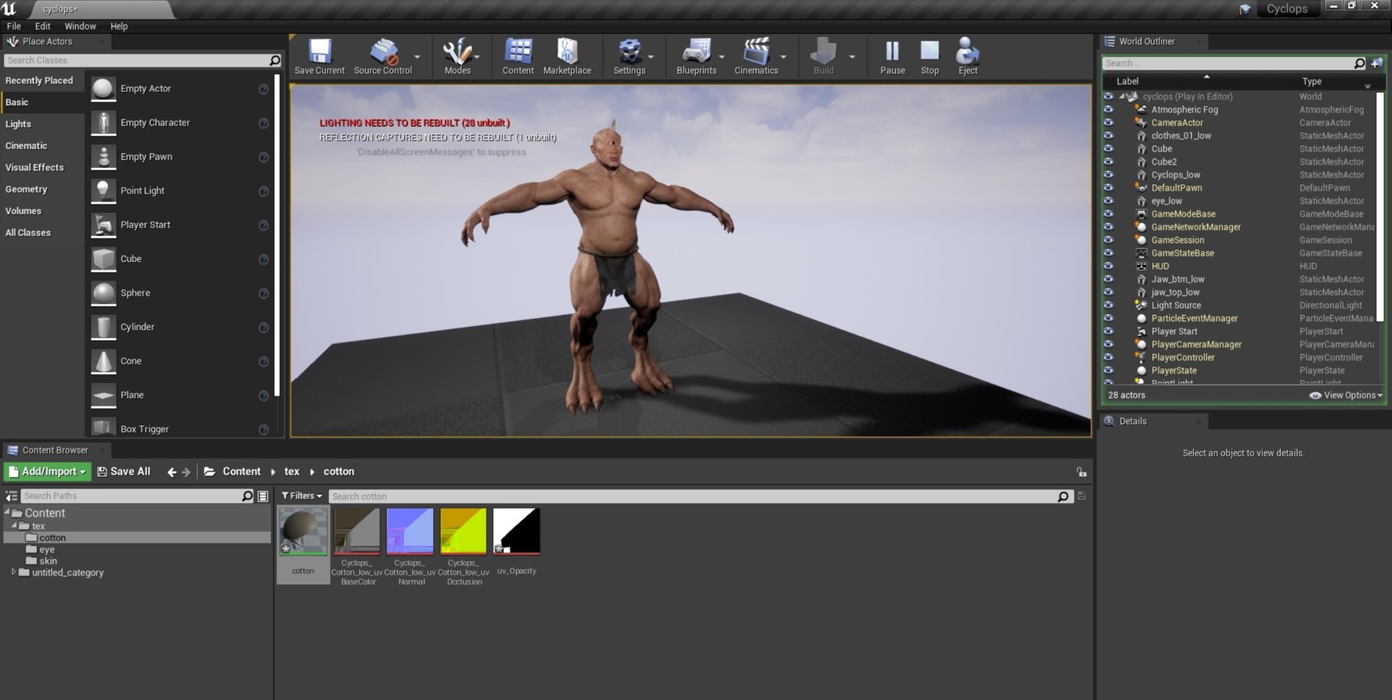Click Save All in Content Browser

124,472
